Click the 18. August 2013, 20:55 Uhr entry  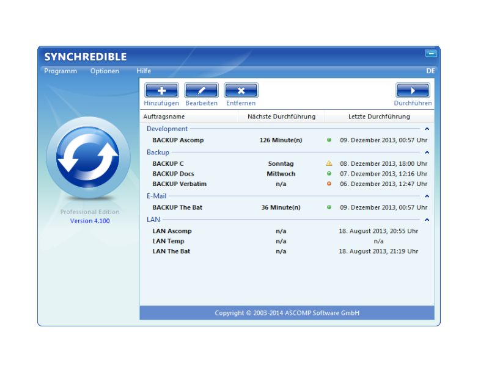378,231
